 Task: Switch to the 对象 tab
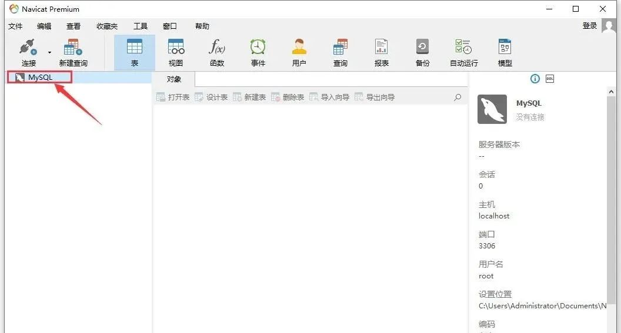(174, 79)
